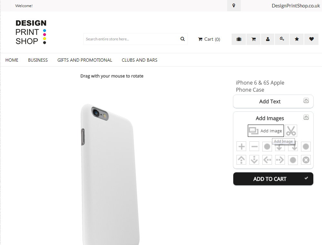
Task: Click the white iPhone case 3D preview
Action: pos(110,174)
